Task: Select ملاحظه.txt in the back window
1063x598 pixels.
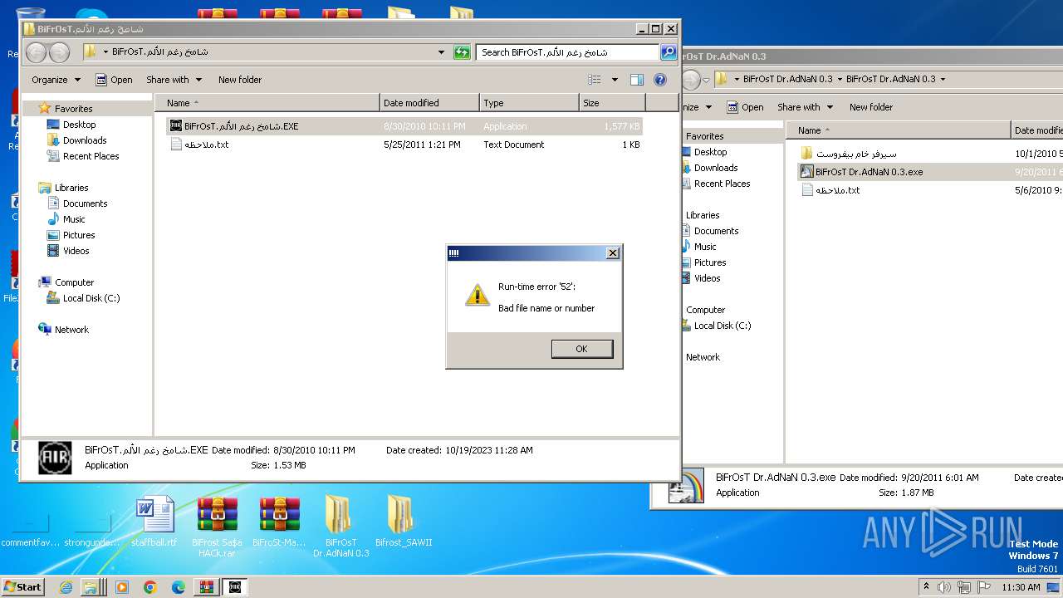Action: pos(837,190)
